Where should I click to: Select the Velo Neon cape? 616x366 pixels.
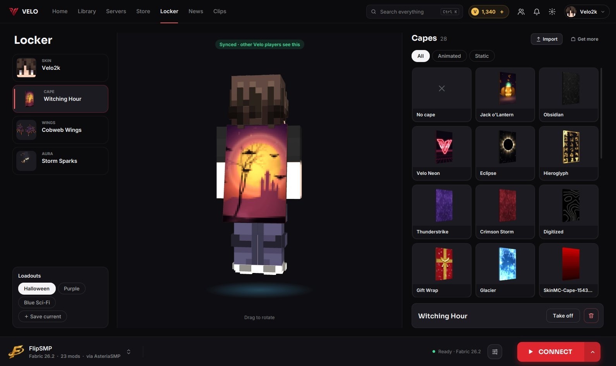[x=442, y=153]
